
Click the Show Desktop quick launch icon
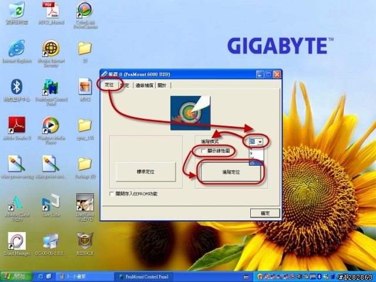tap(49, 277)
